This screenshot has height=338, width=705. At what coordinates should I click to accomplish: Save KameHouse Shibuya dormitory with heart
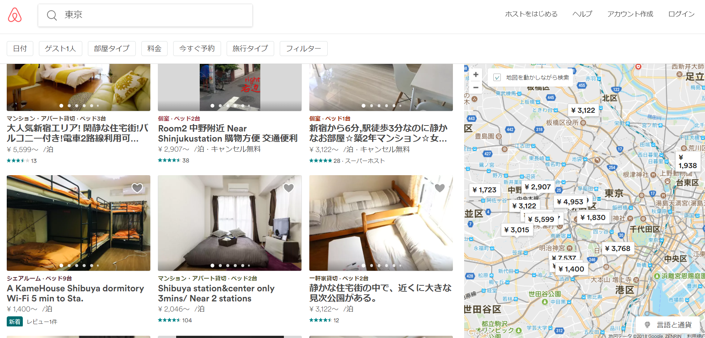click(137, 188)
